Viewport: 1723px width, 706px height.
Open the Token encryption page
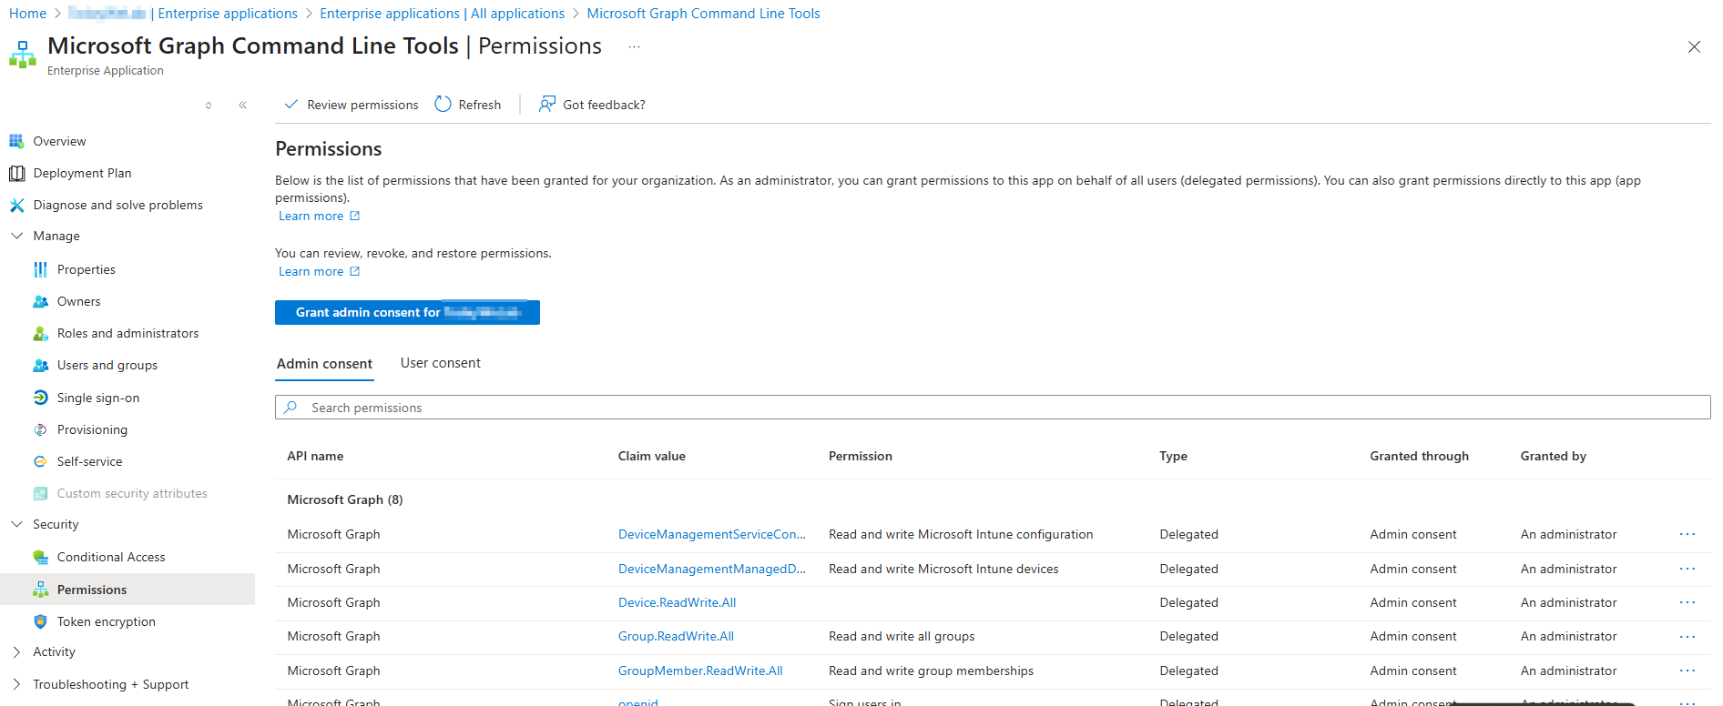(x=106, y=621)
